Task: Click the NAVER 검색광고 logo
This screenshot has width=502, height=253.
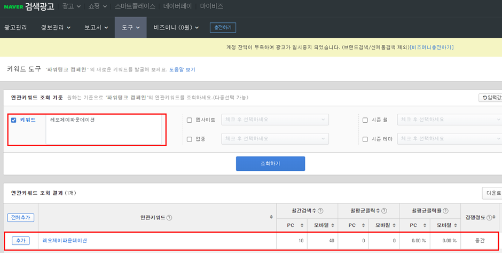Action: pos(29,6)
